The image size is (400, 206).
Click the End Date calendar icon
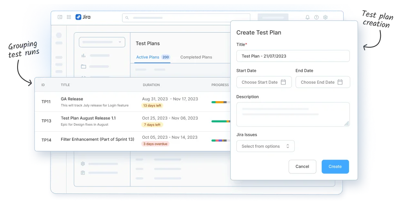340,82
